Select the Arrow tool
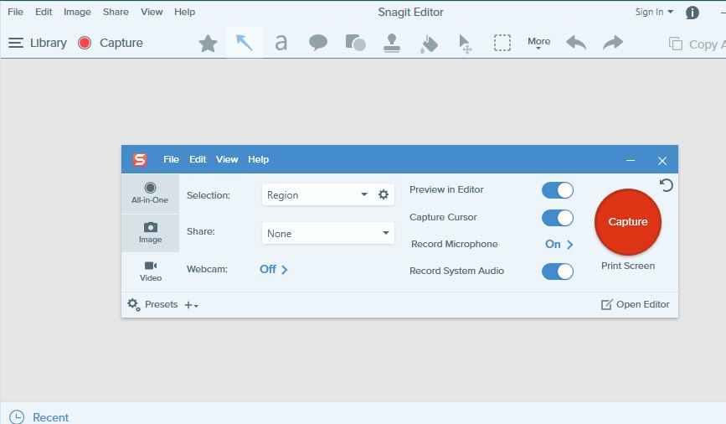 click(x=245, y=43)
